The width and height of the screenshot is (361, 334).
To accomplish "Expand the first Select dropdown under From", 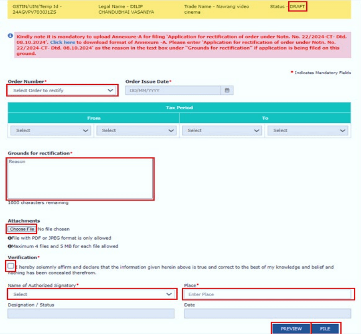I will (x=51, y=131).
